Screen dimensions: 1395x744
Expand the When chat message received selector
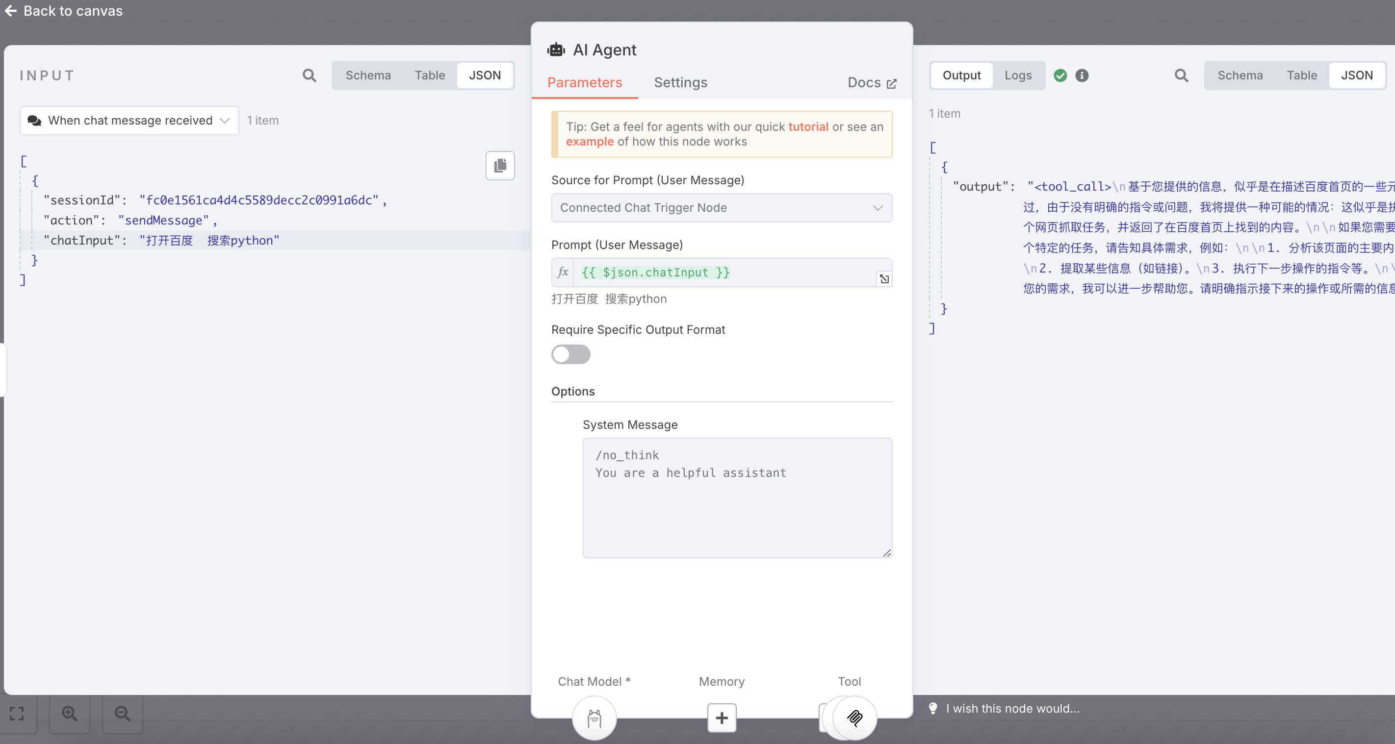tap(129, 120)
